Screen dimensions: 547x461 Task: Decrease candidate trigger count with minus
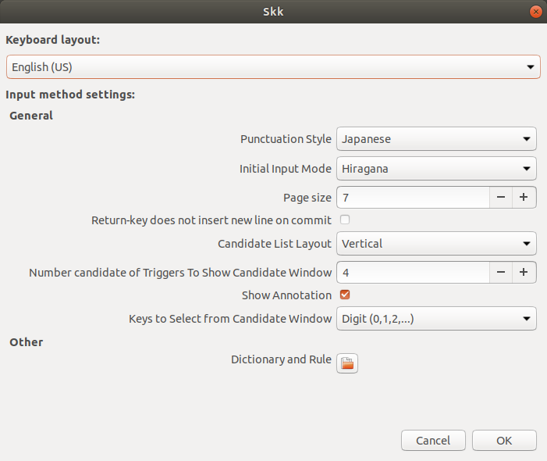click(501, 273)
